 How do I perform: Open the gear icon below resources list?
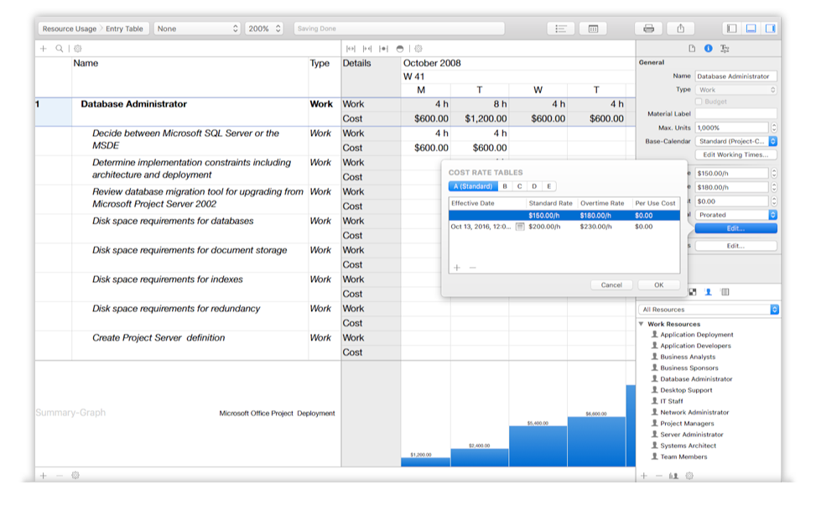click(x=689, y=476)
